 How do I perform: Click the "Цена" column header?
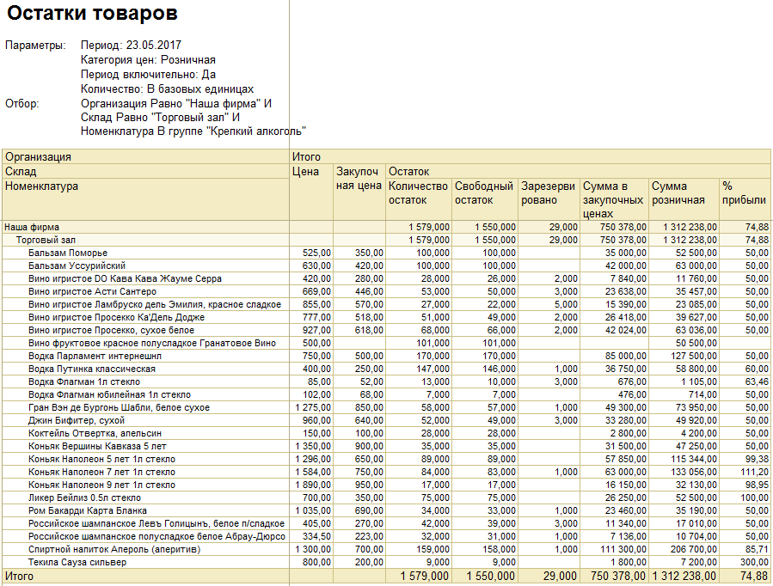(x=311, y=192)
